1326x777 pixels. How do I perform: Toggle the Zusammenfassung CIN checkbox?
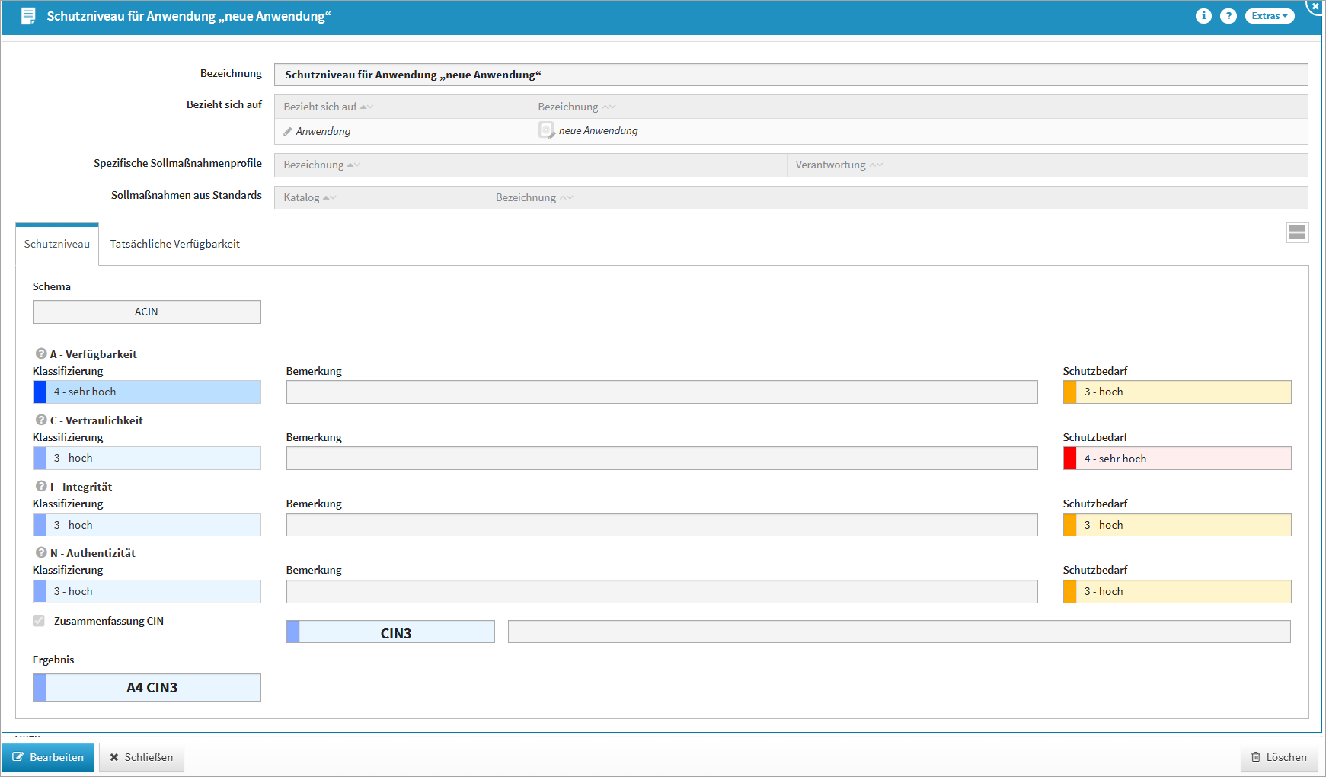pos(39,621)
